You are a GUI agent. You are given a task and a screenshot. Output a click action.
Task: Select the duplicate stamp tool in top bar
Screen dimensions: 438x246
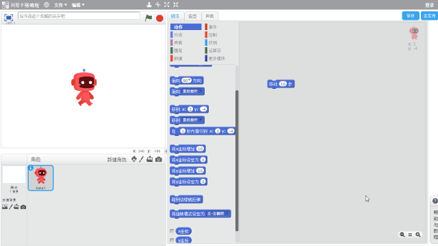coord(149,5)
